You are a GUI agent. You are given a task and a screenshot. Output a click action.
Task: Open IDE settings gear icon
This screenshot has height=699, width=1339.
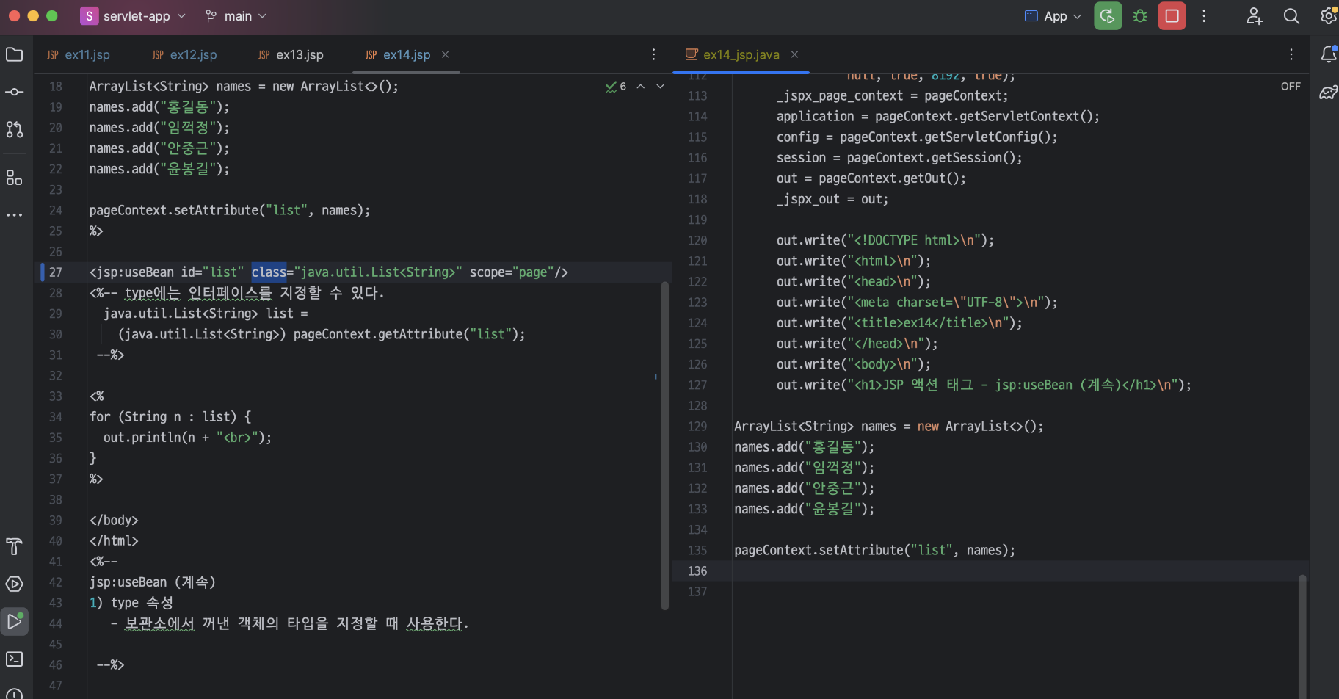click(x=1328, y=16)
